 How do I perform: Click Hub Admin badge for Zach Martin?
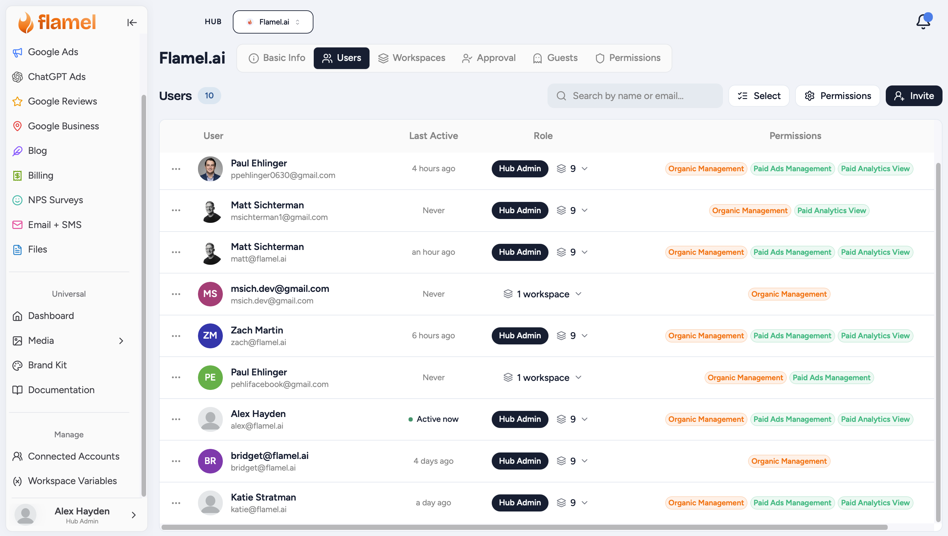520,336
